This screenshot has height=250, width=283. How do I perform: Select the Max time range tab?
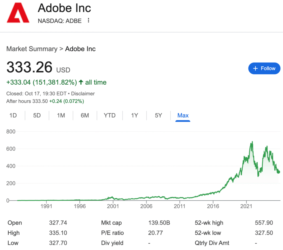coord(183,115)
